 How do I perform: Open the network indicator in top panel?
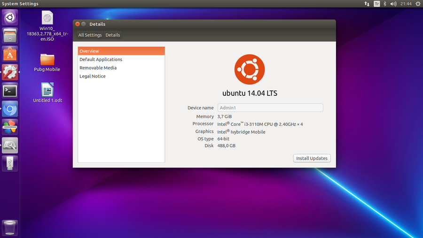[367, 4]
